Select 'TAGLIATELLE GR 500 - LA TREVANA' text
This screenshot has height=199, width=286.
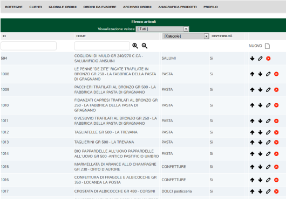tap(106, 132)
